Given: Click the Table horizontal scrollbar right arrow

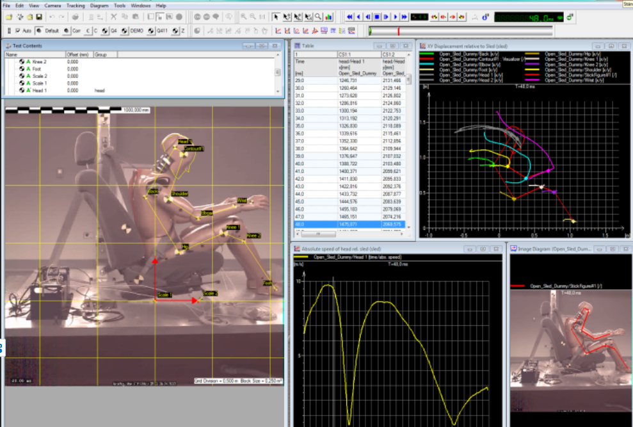Looking at the screenshot, I should pyautogui.click(x=402, y=234).
